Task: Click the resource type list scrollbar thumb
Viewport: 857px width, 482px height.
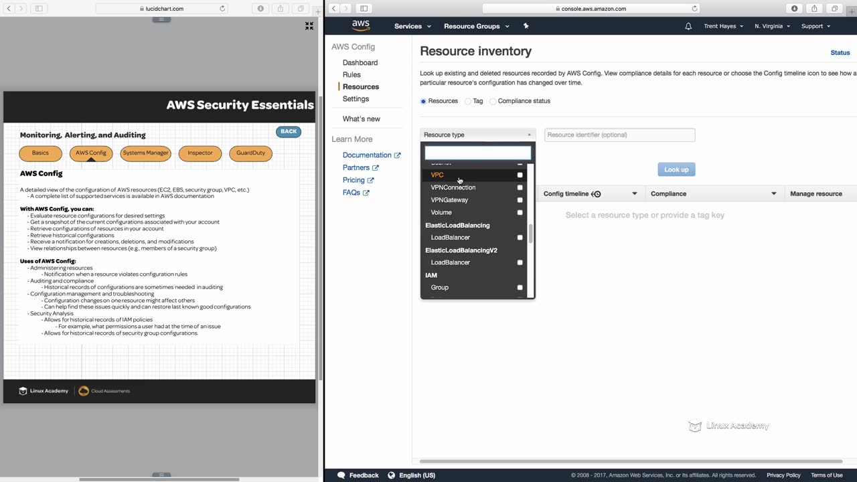Action: (531, 234)
